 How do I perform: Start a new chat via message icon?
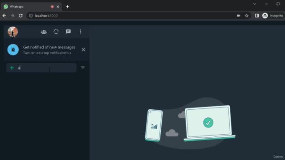pyautogui.click(x=68, y=32)
